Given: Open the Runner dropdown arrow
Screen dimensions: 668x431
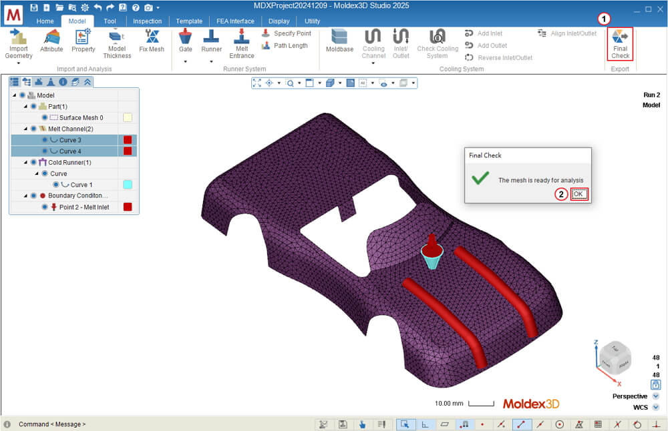Looking at the screenshot, I should (x=211, y=61).
